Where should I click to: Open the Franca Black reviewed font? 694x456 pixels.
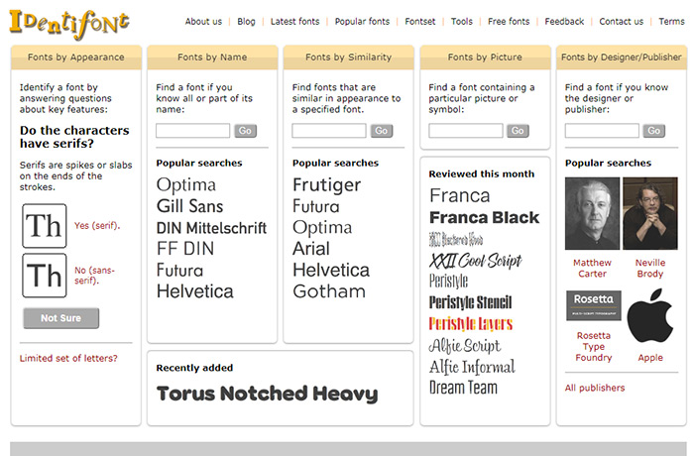(484, 217)
